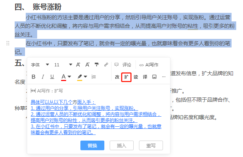Click generated text line 具体可以从以下几个方面入手
This screenshot has height=157, width=243.
[x=63, y=102]
